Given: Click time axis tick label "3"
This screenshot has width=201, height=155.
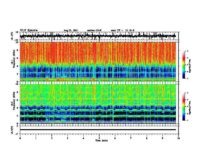Looking at the screenshot, I should click(68, 138).
